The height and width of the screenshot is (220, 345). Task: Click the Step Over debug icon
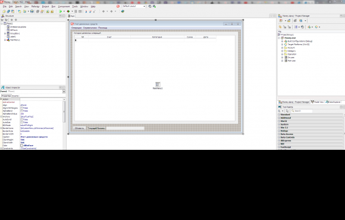[x=90, y=11]
